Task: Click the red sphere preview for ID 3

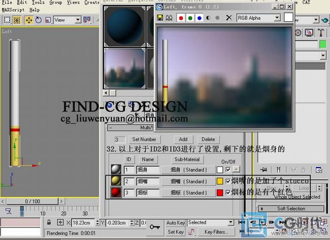Action: point(116,192)
